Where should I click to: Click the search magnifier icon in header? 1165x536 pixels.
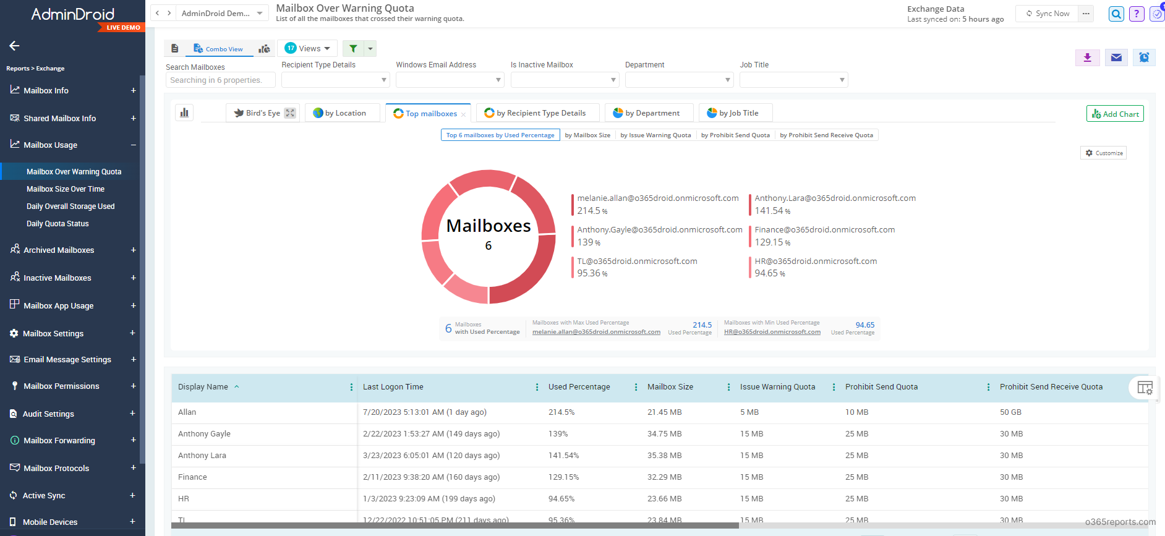tap(1116, 14)
